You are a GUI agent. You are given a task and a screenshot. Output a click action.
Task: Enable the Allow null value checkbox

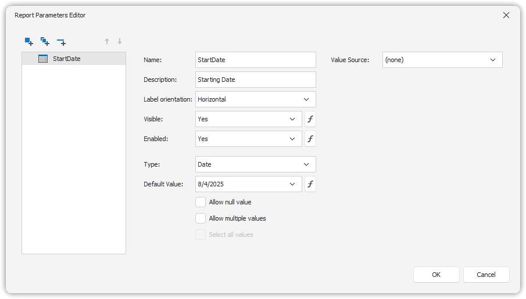point(201,202)
